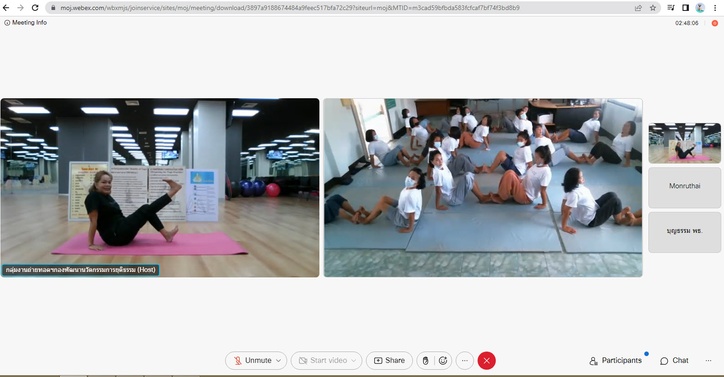Open panel options menu beside Chat

(x=708, y=361)
